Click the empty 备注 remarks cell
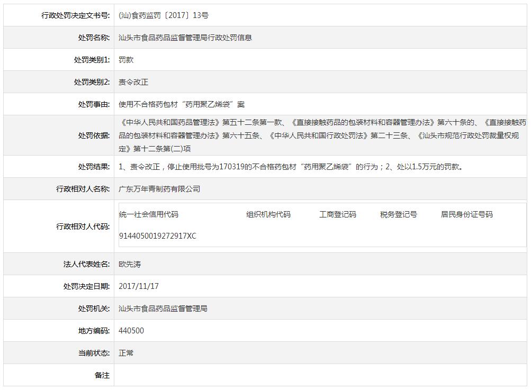 321,375
